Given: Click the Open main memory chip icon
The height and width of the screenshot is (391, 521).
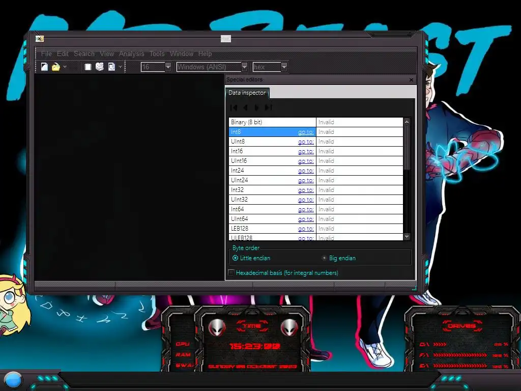Looking at the screenshot, I should point(88,67).
